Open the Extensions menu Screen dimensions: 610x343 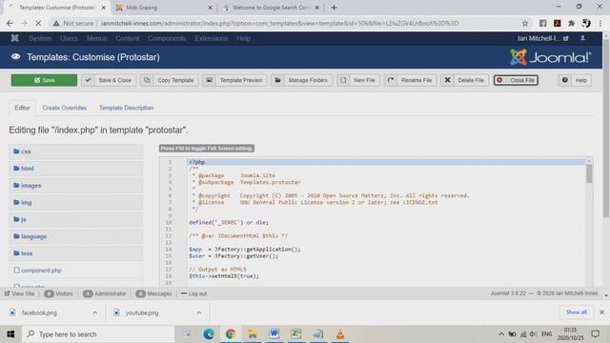click(x=212, y=38)
